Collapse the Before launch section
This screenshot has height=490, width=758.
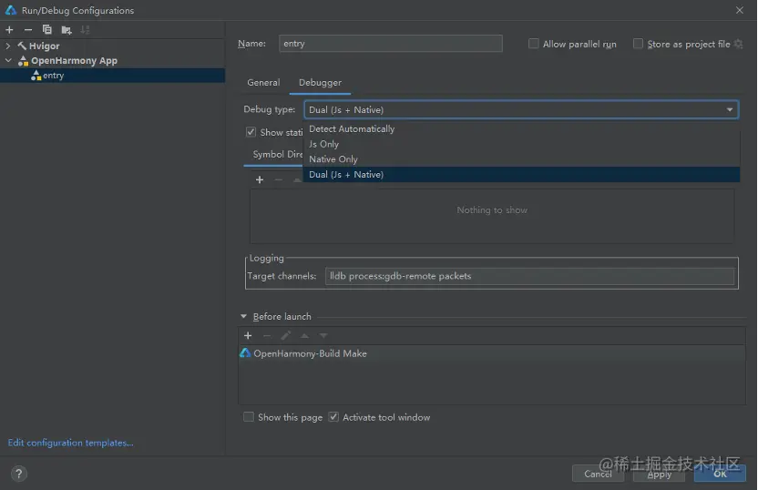click(x=243, y=317)
